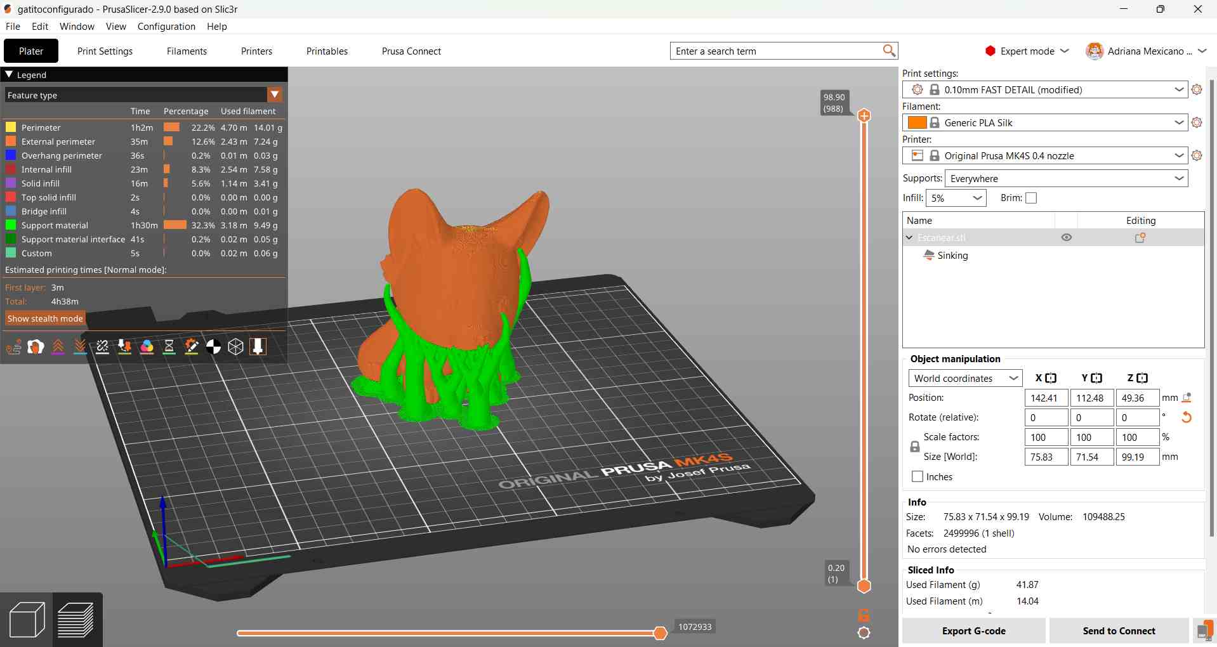Toggle the Tool changes display icon

pos(125,347)
